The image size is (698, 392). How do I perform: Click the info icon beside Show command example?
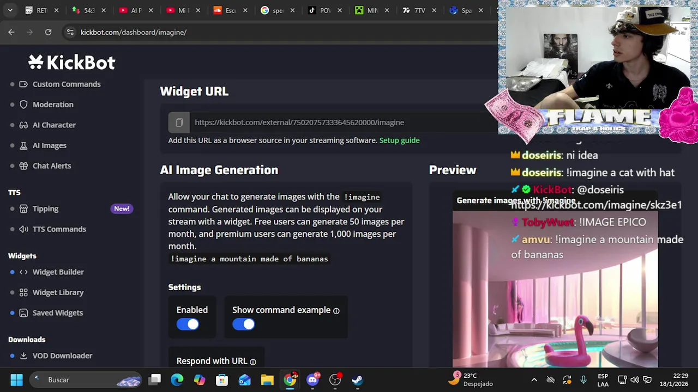[x=336, y=310]
